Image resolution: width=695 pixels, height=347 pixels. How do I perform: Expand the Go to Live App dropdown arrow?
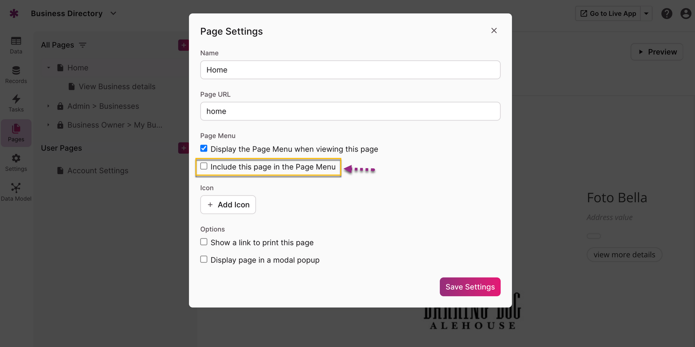coord(646,14)
